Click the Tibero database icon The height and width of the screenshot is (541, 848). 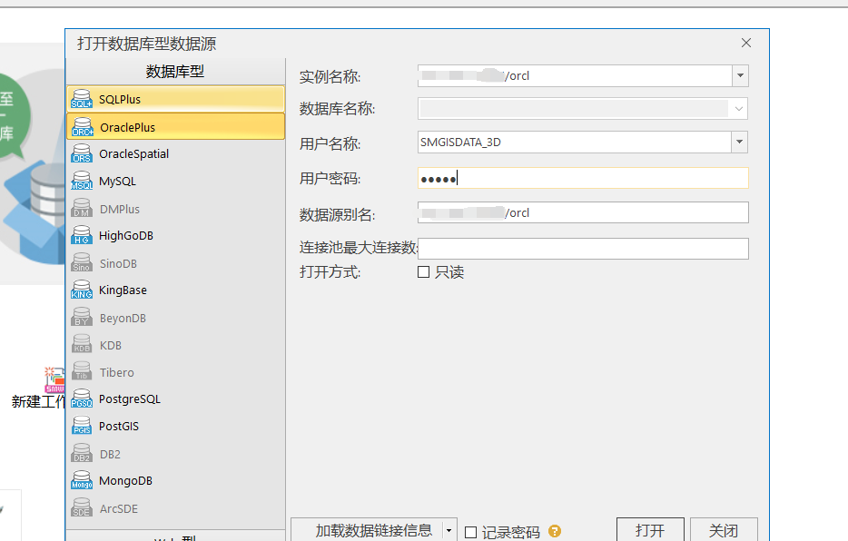point(82,371)
